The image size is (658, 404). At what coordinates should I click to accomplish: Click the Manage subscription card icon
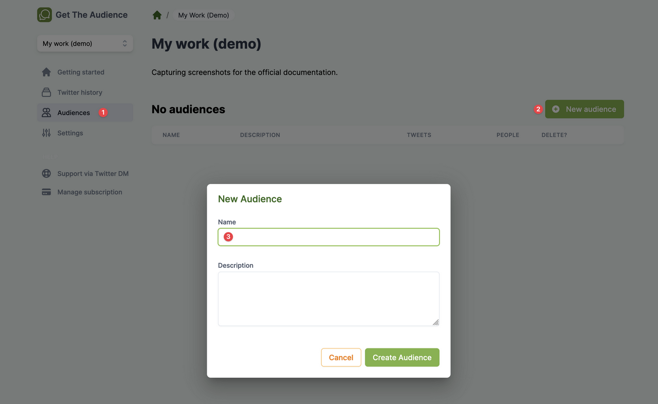[46, 192]
